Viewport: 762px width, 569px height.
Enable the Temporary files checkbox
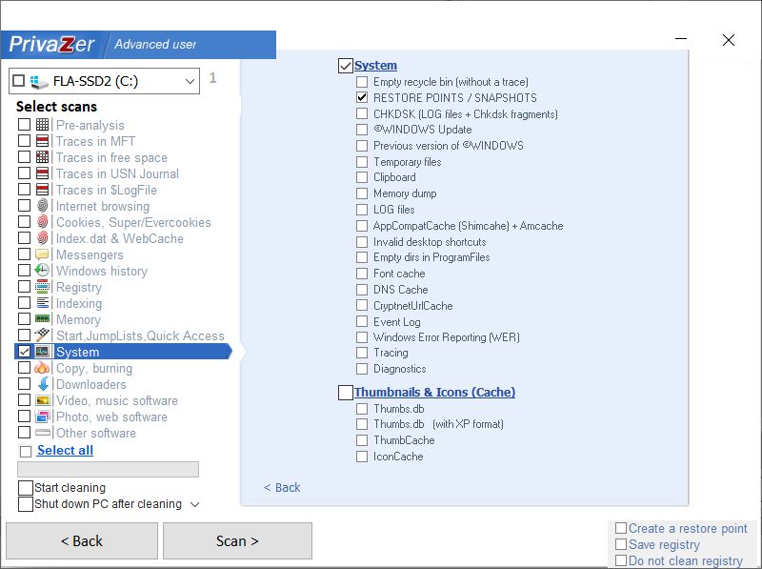pos(362,162)
